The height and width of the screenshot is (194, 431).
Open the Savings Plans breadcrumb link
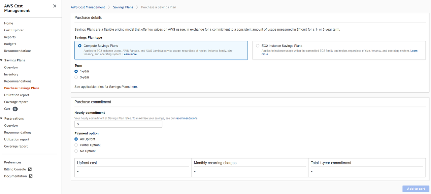point(123,7)
